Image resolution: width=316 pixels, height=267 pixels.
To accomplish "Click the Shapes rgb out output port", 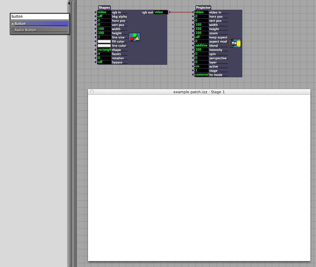I will point(169,12).
